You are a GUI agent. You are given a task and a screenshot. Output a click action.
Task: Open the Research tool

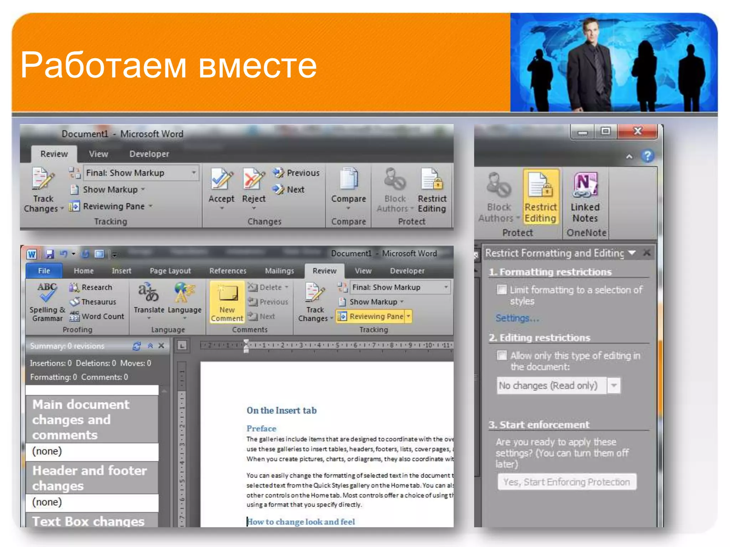point(91,287)
